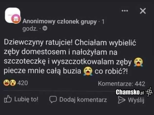154x115 pixels.
Task: Click the thumbs-up like icon
Action: pos(8,99)
